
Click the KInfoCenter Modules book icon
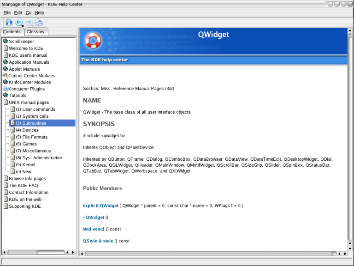click(6, 82)
